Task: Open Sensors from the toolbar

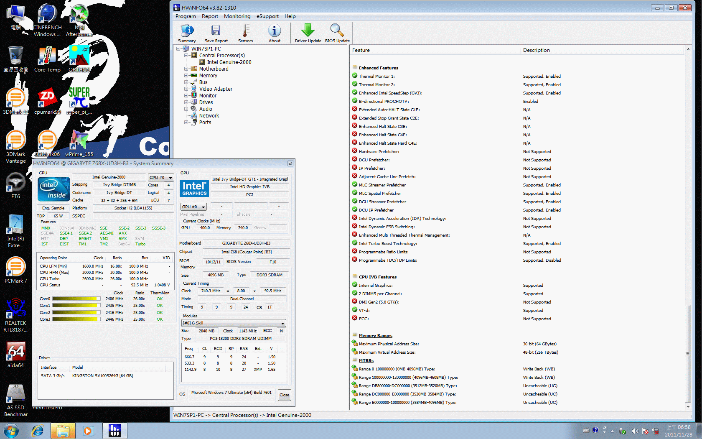Action: pyautogui.click(x=245, y=33)
